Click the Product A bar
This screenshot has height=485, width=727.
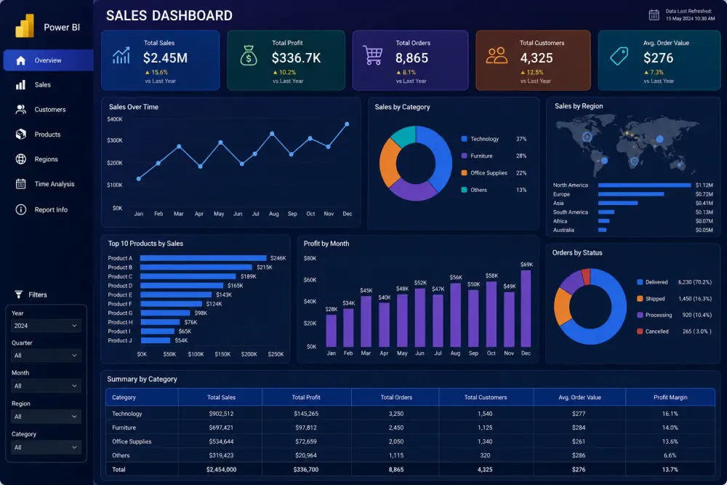(x=204, y=258)
